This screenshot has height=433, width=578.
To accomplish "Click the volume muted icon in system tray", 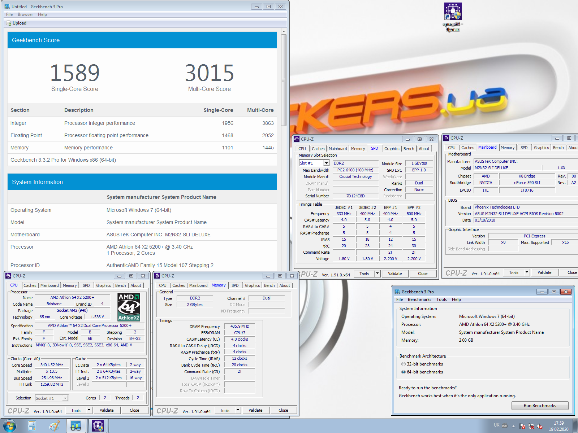I will [540, 426].
